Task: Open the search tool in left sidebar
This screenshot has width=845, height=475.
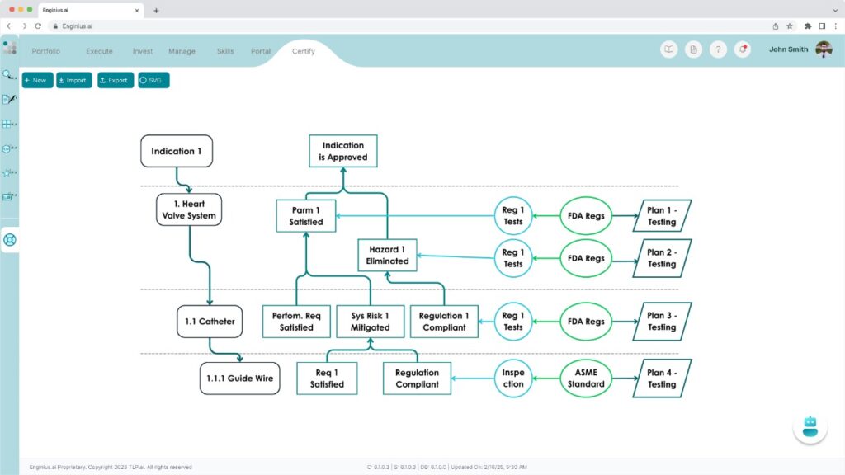Action: click(x=9, y=75)
